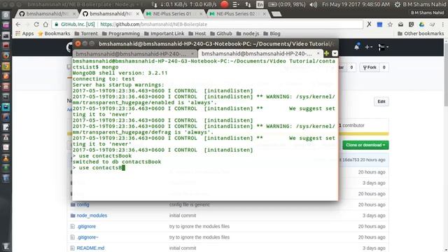
Task: Open the date and time indicator menu
Action: (x=356, y=4)
